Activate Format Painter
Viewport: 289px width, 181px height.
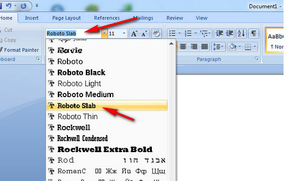pyautogui.click(x=19, y=50)
